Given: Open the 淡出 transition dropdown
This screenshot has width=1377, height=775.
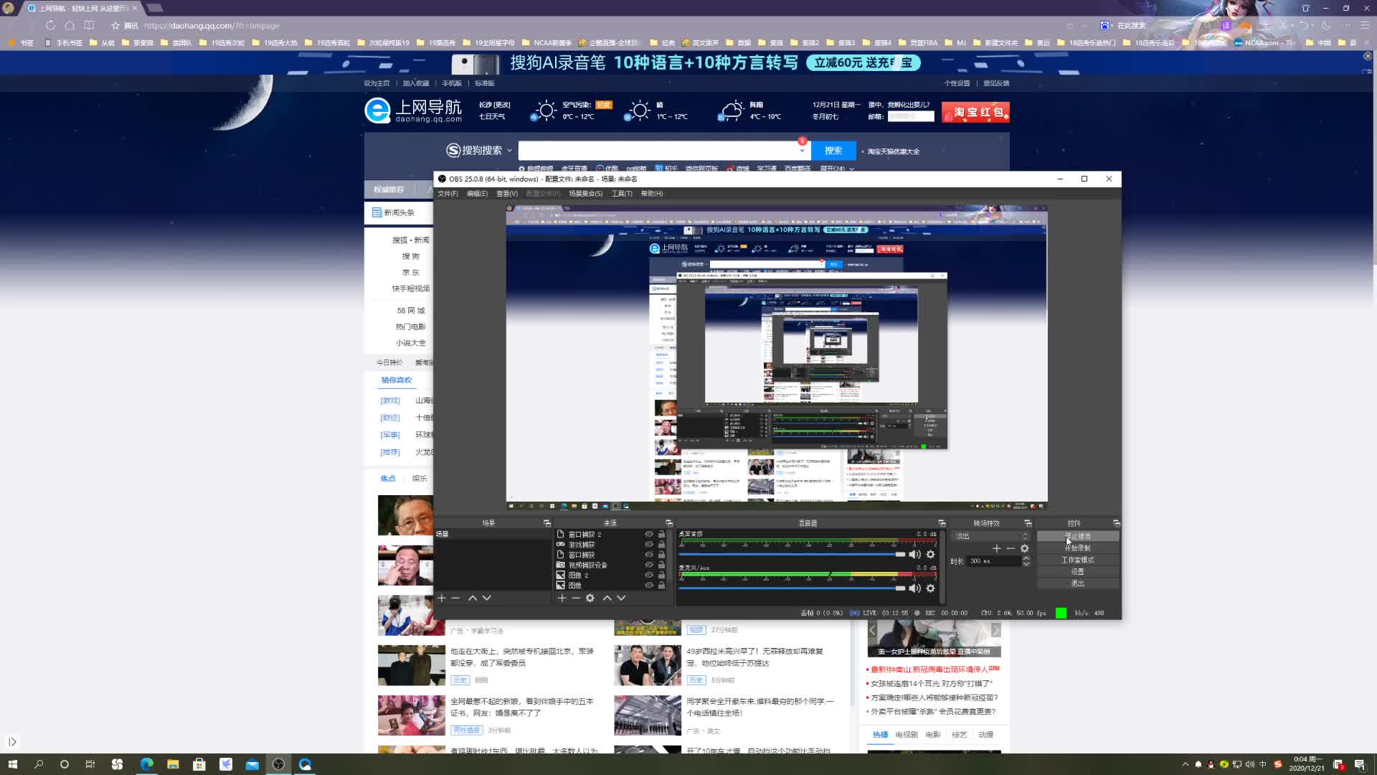Looking at the screenshot, I should coord(990,536).
